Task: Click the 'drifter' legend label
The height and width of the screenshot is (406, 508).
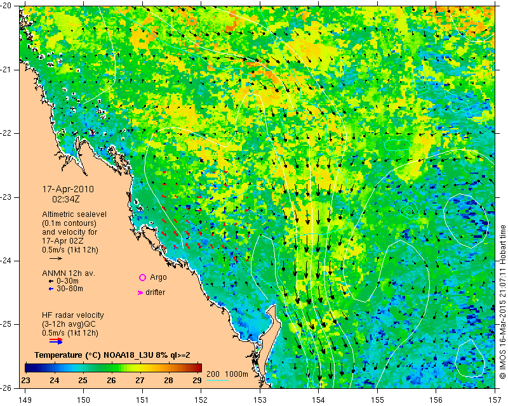Action: (x=155, y=292)
